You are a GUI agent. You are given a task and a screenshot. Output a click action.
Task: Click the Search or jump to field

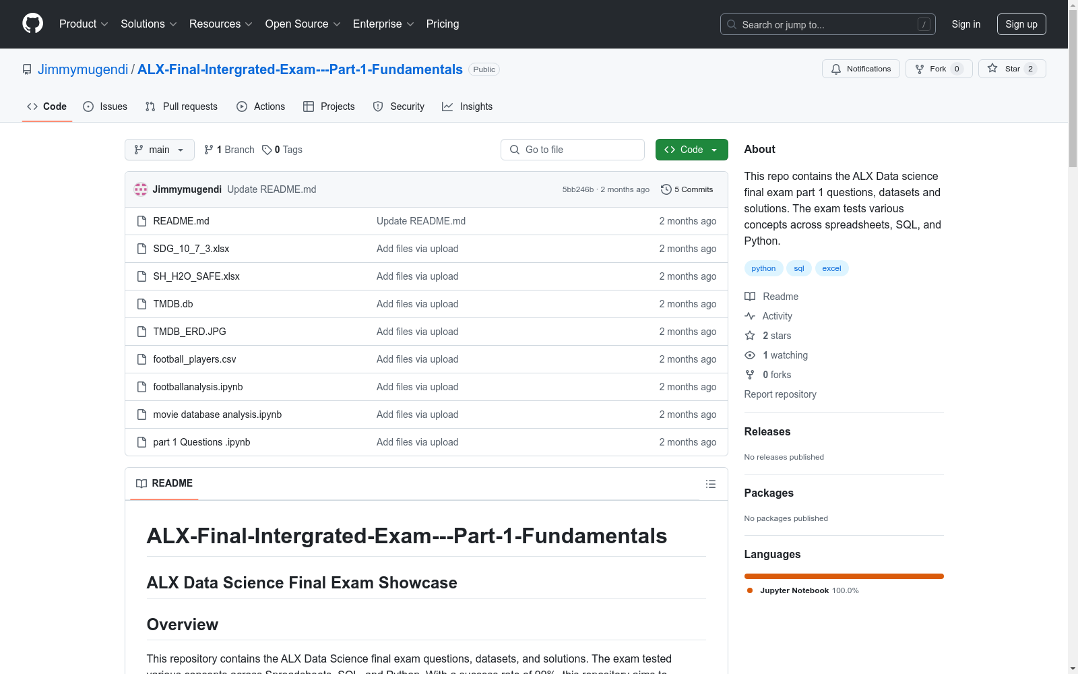[828, 24]
